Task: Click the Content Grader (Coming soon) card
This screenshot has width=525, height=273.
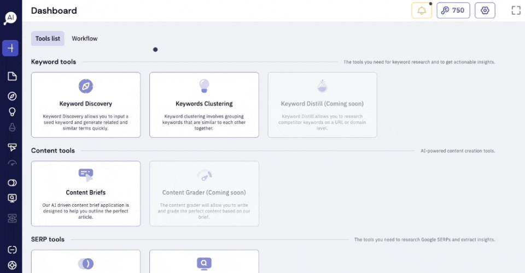Action: (204, 193)
